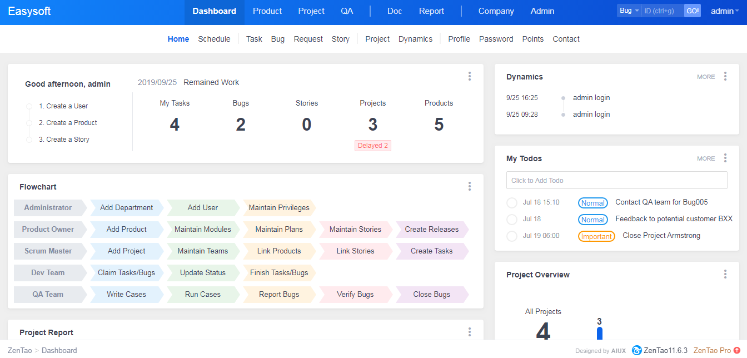This screenshot has width=747, height=358.
Task: Open the My Todos panel options icon
Action: (725, 158)
